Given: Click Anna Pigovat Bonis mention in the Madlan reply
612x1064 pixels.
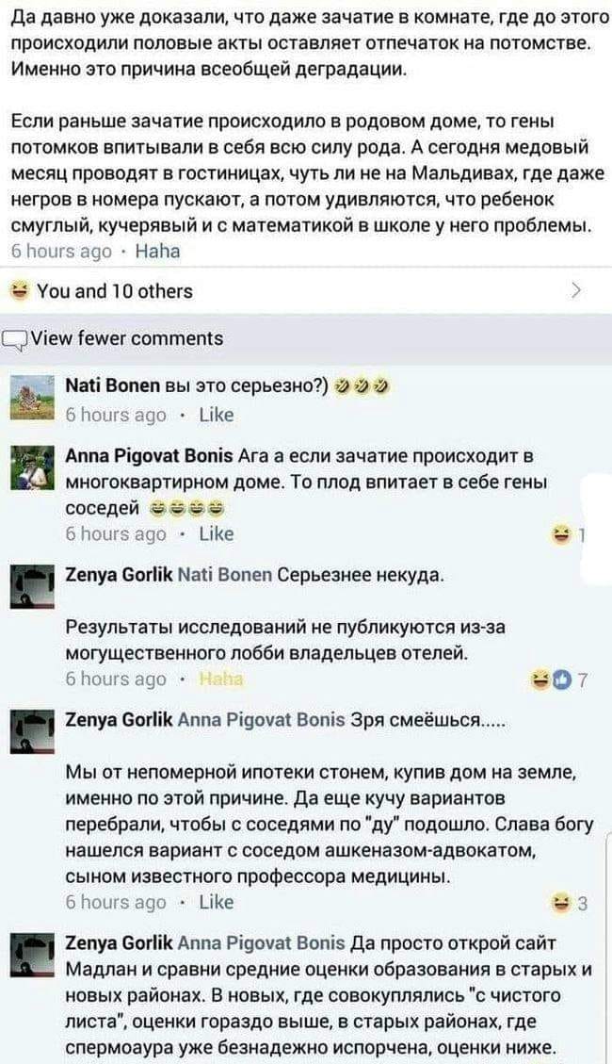Looking at the screenshot, I should [262, 943].
